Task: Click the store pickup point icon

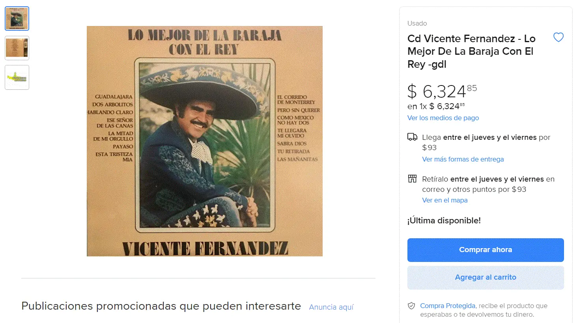Action: click(x=412, y=179)
